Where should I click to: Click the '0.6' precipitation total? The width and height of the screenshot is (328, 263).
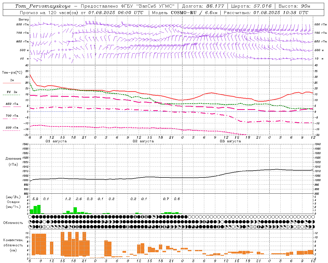click(177, 199)
